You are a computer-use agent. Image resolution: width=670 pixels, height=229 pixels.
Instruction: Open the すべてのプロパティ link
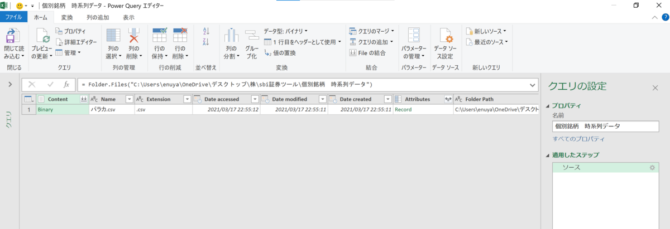pyautogui.click(x=578, y=139)
